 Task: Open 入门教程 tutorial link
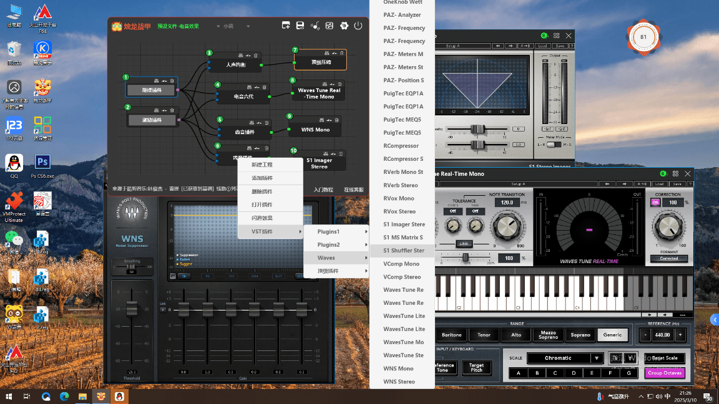[x=323, y=190]
